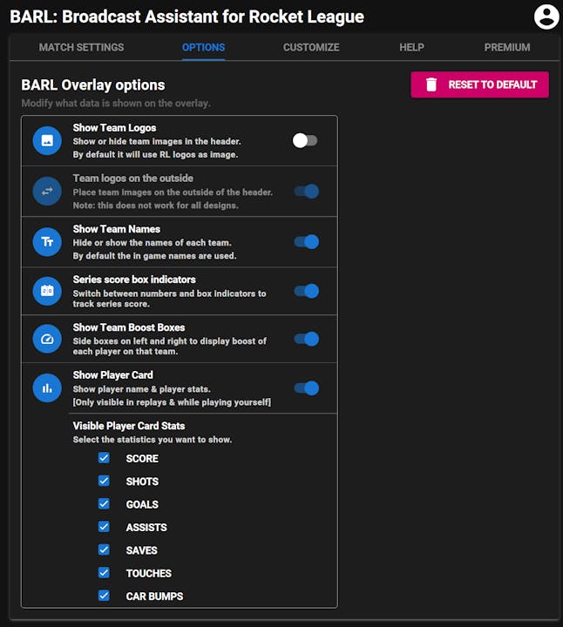
Task: Click the speedometer icon for Boost Boxes
Action: 47,339
